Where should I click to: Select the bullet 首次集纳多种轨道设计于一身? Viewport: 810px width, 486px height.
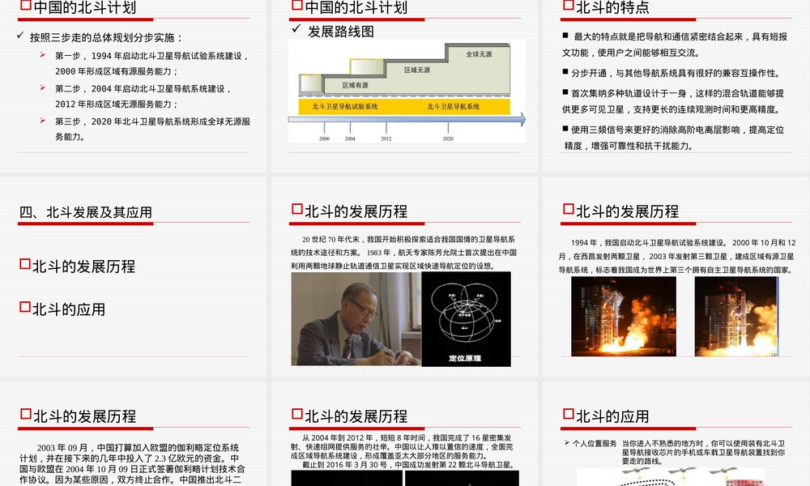tap(673, 101)
